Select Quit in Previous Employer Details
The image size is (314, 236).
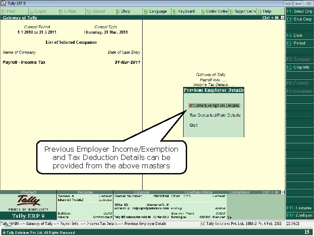(x=194, y=125)
